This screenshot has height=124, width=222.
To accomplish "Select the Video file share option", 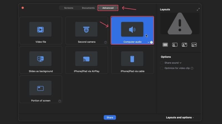I will [x=41, y=31].
